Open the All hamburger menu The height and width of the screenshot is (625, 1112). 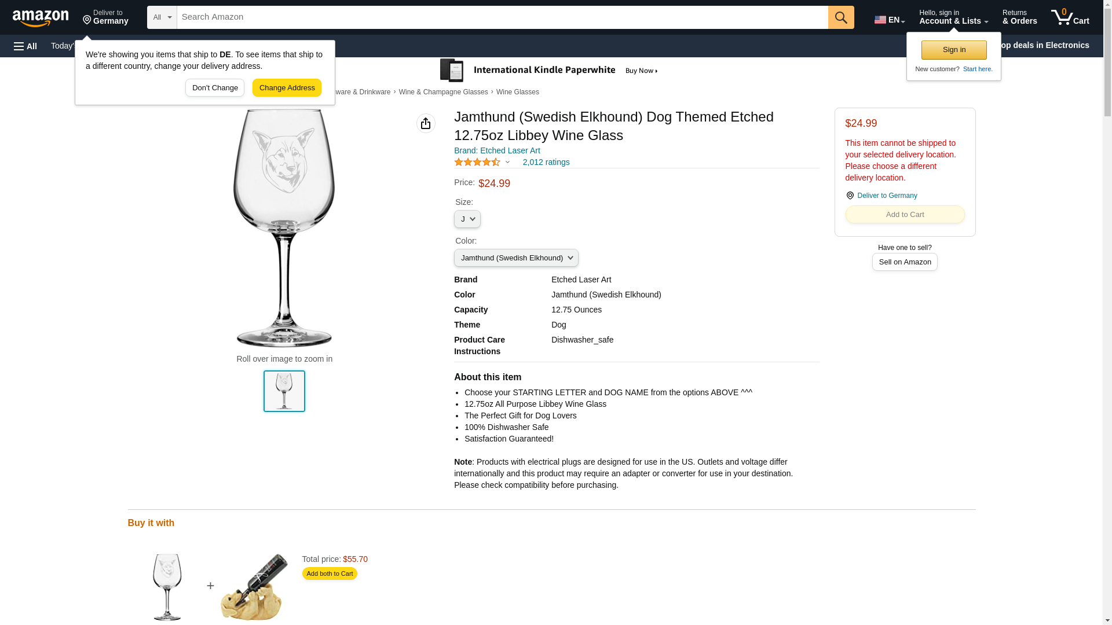point(25,46)
